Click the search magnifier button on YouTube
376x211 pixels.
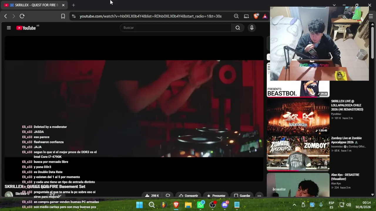238,28
